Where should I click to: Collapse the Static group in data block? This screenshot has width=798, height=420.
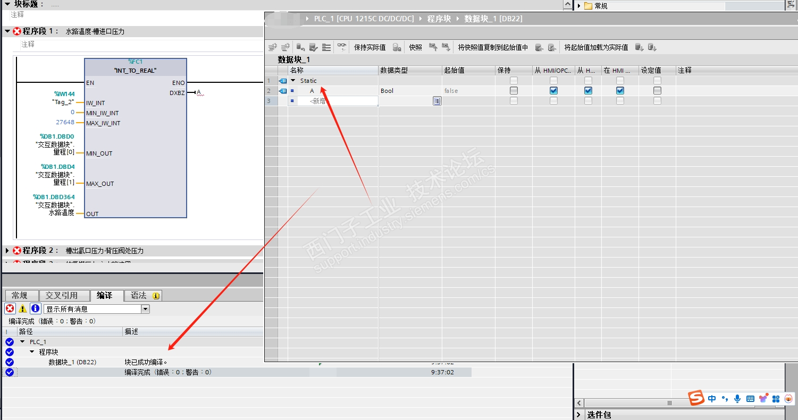(293, 81)
